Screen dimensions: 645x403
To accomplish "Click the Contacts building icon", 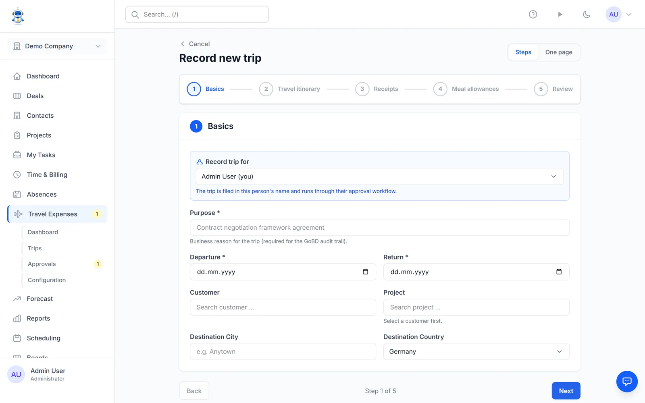I will [17, 116].
